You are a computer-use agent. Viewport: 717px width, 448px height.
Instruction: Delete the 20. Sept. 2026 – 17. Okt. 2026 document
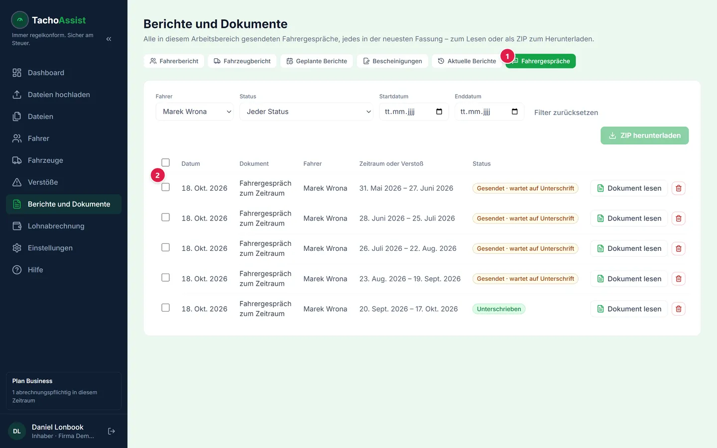point(678,309)
